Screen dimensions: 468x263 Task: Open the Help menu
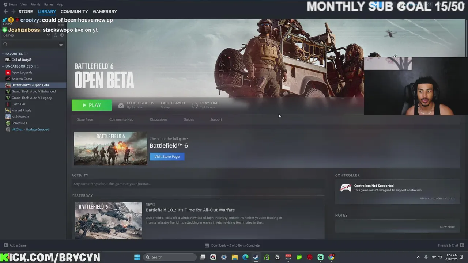coord(60,4)
